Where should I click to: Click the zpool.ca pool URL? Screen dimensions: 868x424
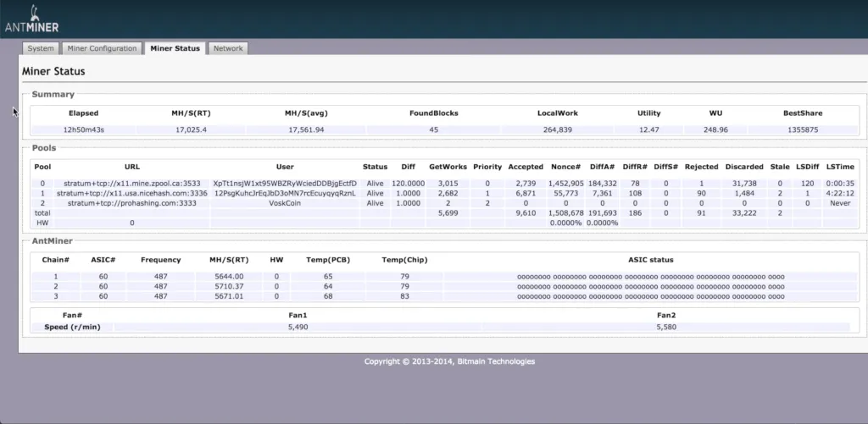click(x=132, y=184)
